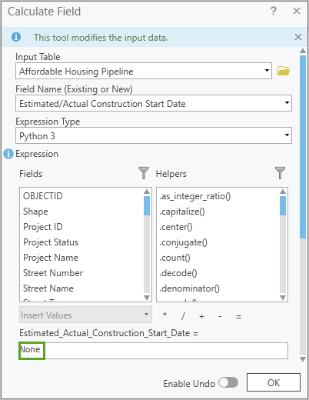The image size is (309, 400).
Task: Click the Helpers list scroll down arrow
Action: (x=283, y=298)
